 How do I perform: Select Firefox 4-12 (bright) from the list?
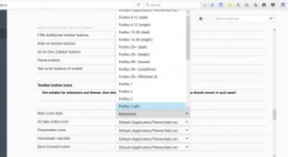(151, 25)
